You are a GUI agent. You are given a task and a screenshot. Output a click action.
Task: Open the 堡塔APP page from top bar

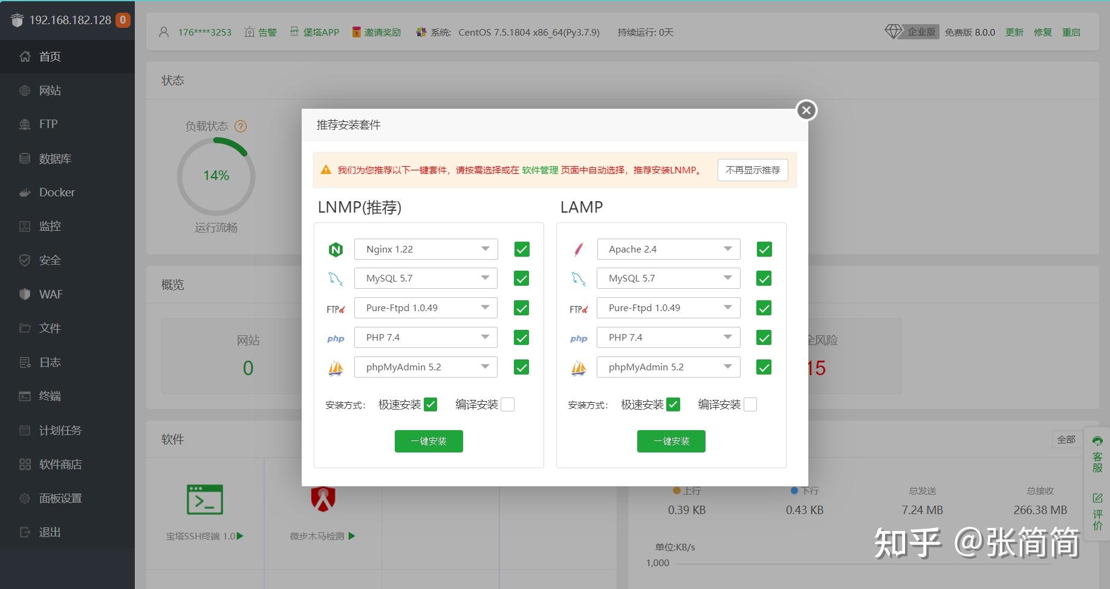tap(320, 32)
